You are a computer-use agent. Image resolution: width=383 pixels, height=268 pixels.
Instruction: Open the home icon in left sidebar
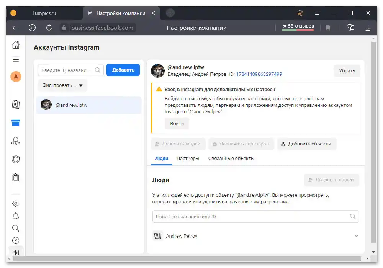point(16,45)
